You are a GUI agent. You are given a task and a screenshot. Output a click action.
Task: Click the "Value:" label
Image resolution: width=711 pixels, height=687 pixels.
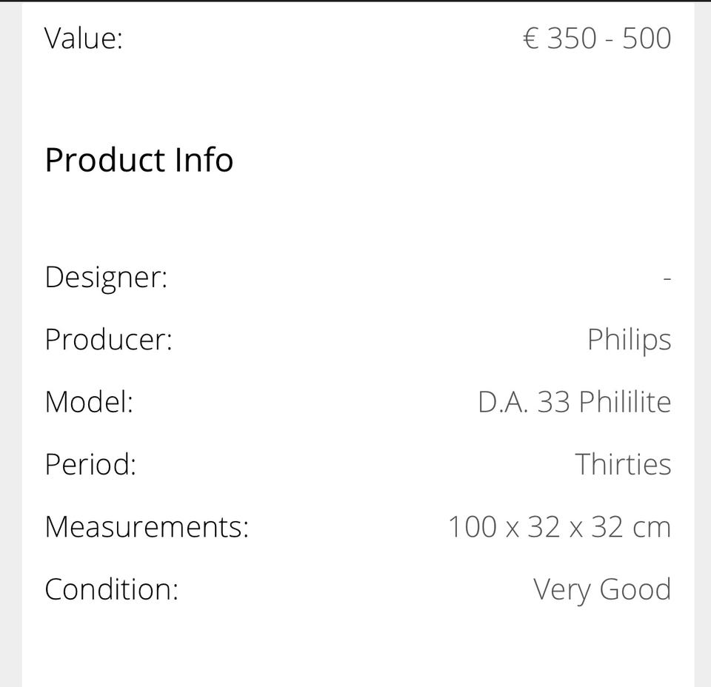[83, 38]
